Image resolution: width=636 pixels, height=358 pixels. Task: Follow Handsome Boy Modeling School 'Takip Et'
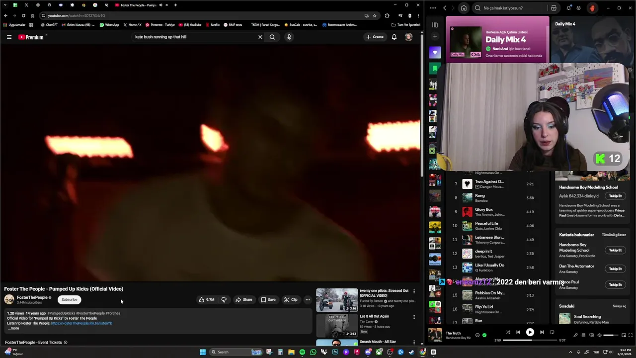[615, 196]
